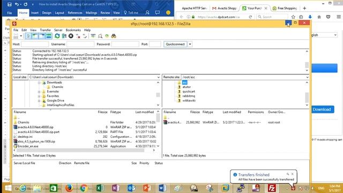Viewport: 343px width, 193px height.
Task: Open the Home ribbon tab in Word
Action: pyautogui.click(x=23, y=13)
